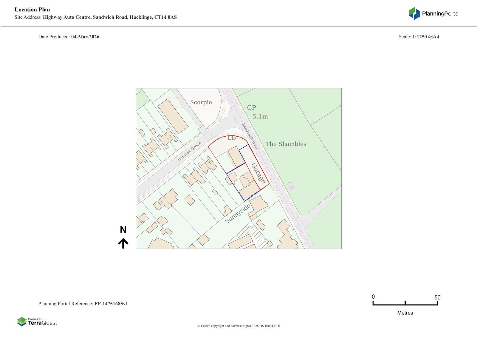Screen dimensions: 477x337
Task: Click the Sunnyside label on the map
Action: coord(238,213)
